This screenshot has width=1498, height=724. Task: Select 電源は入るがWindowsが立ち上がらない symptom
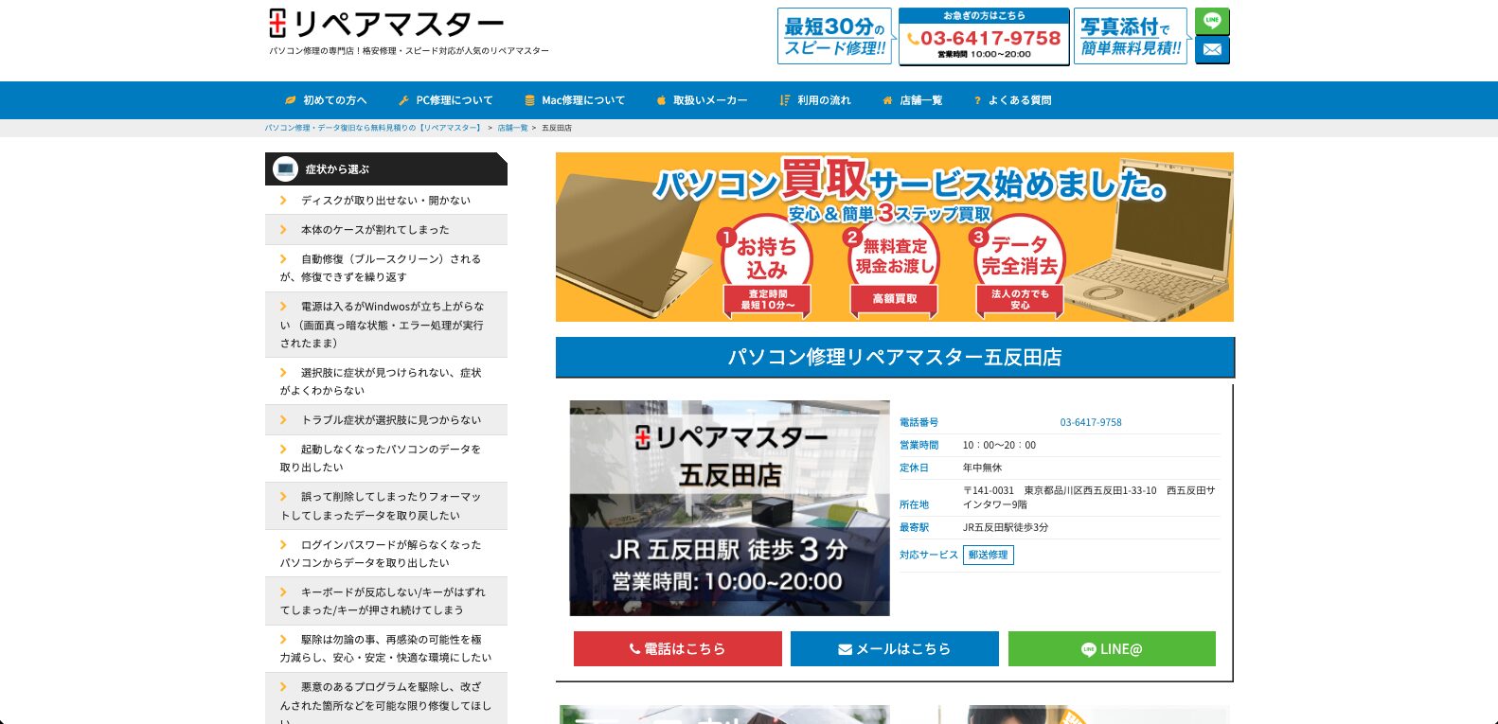[386, 325]
